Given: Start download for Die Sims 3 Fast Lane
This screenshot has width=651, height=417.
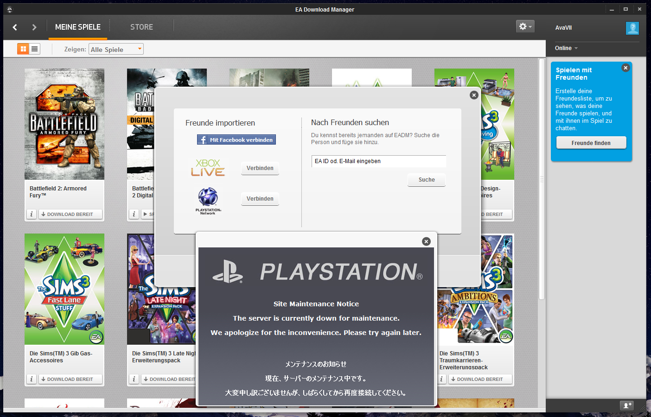Looking at the screenshot, I should (x=70, y=379).
